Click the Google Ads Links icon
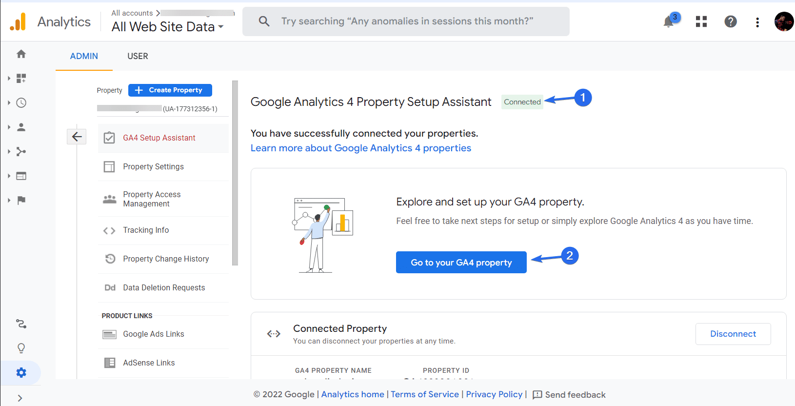The image size is (795, 406). (x=109, y=334)
